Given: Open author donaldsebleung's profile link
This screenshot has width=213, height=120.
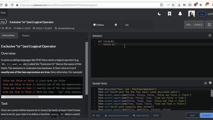Looking at the screenshot, I should pos(66,28).
